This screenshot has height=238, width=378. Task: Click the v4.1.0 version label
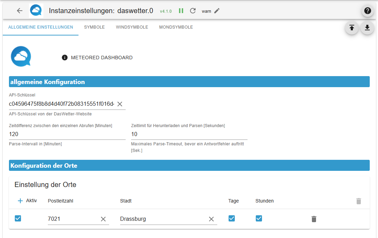(166, 11)
